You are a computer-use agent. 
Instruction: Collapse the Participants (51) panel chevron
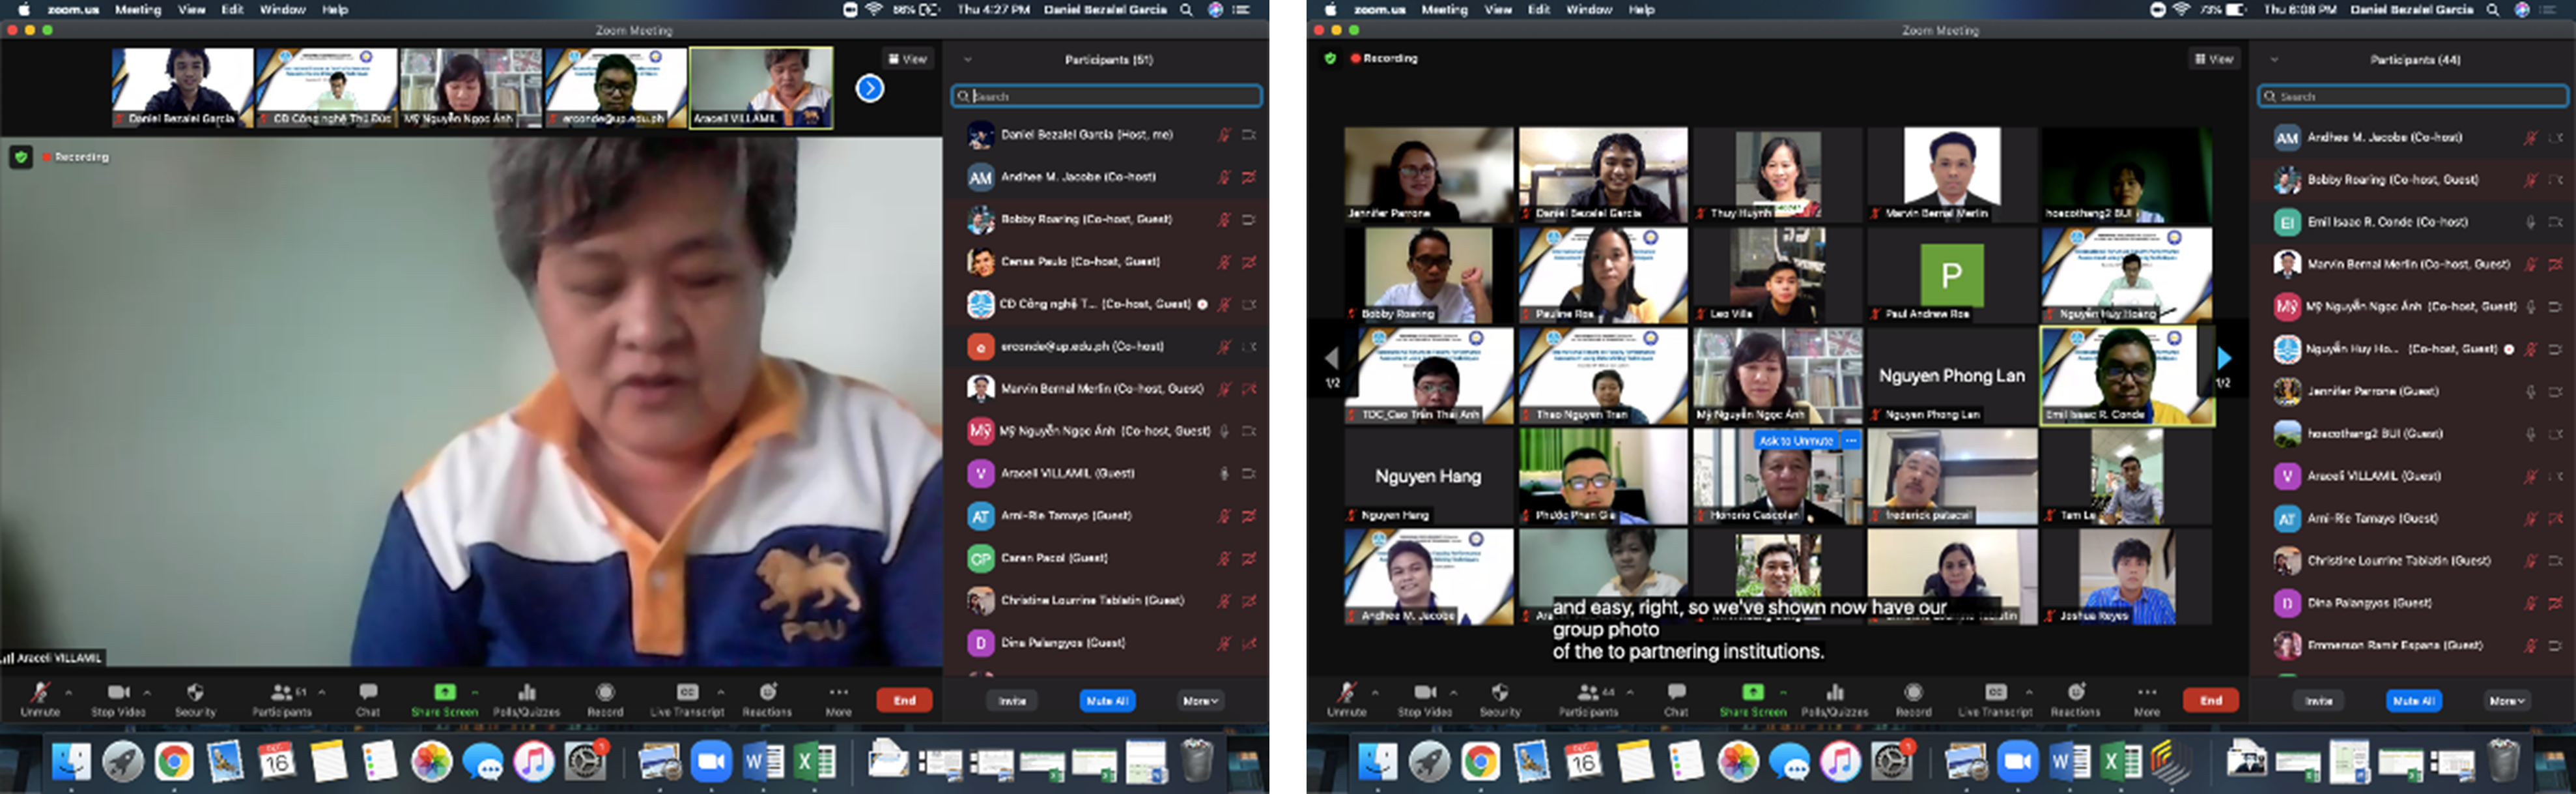[967, 60]
